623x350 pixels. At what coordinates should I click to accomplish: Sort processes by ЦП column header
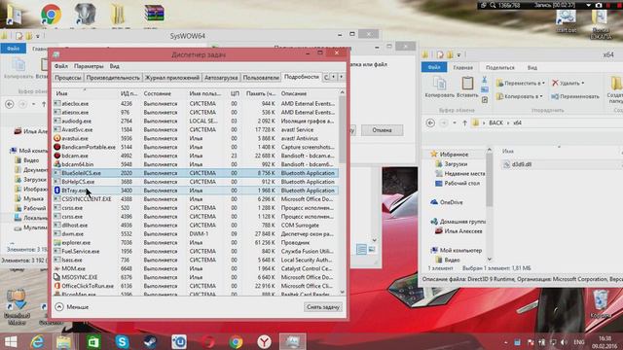tap(235, 93)
